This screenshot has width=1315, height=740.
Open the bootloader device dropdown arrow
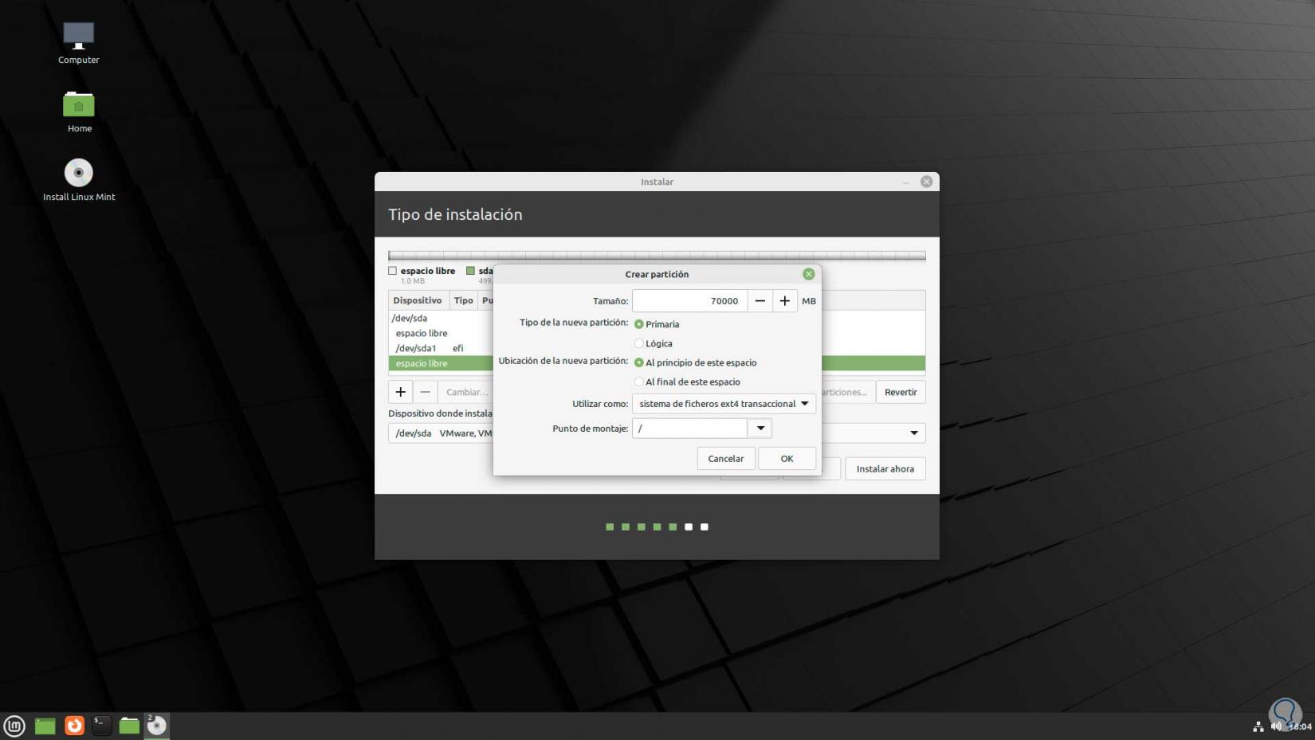point(913,433)
